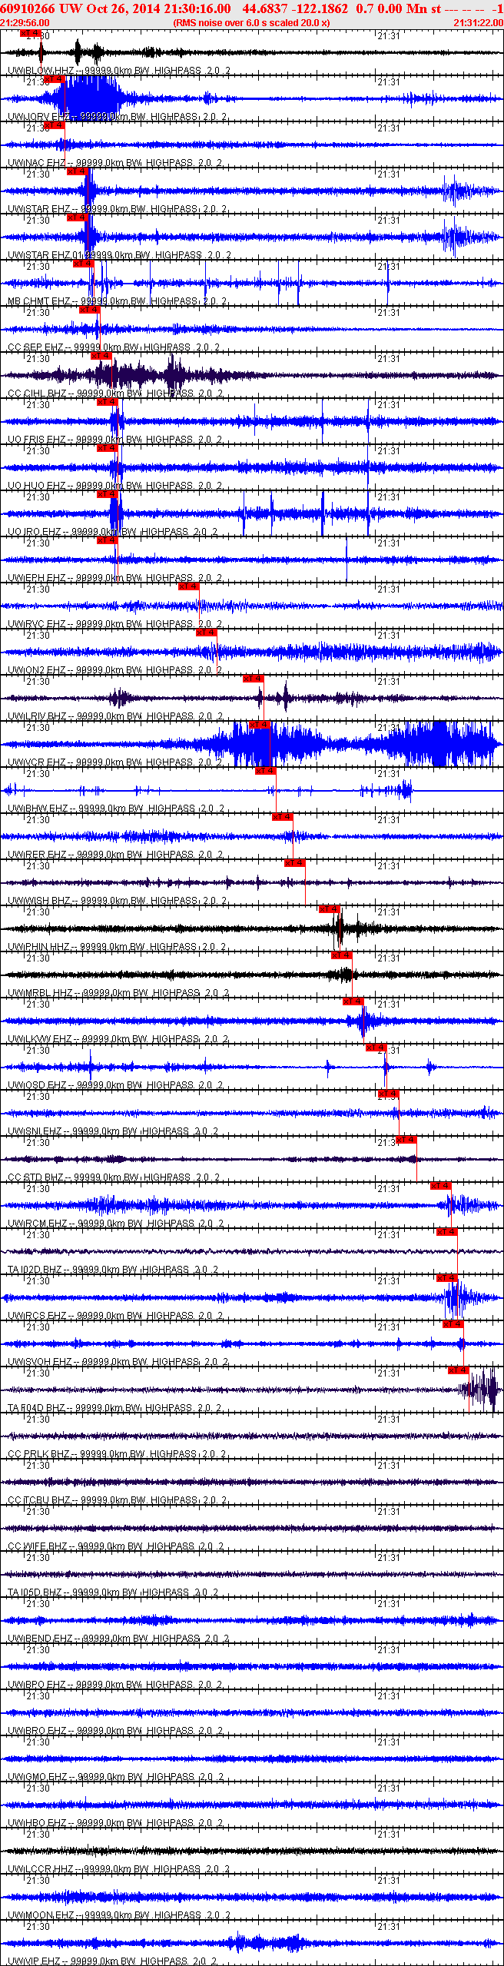The image size is (504, 1966).
Task: Click the "CC TCBU BHZ" station label
Action: click(x=38, y=1500)
